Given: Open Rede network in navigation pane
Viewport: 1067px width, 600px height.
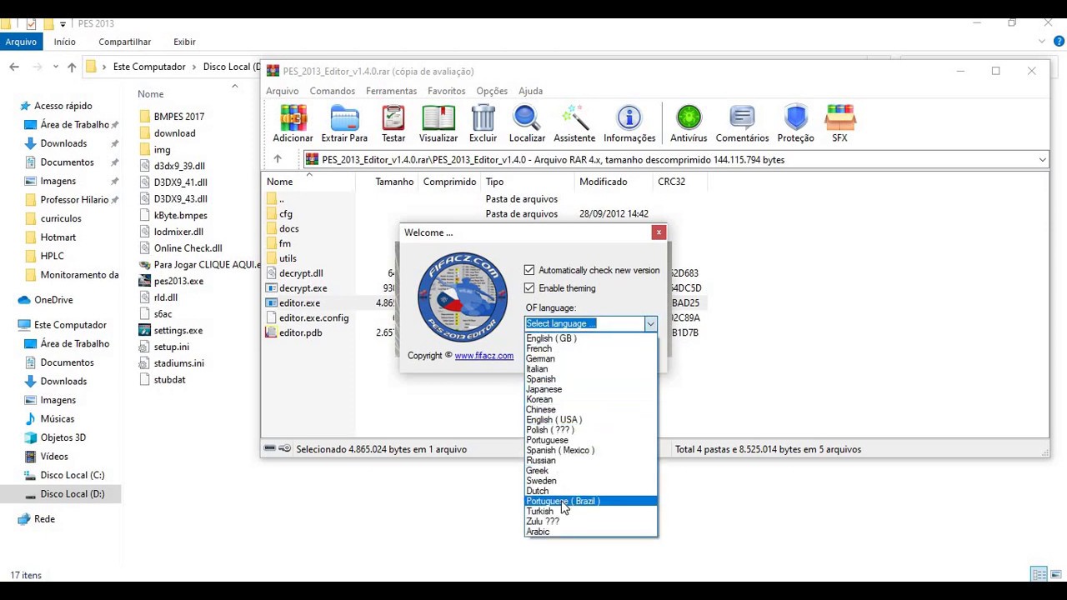Looking at the screenshot, I should [44, 519].
